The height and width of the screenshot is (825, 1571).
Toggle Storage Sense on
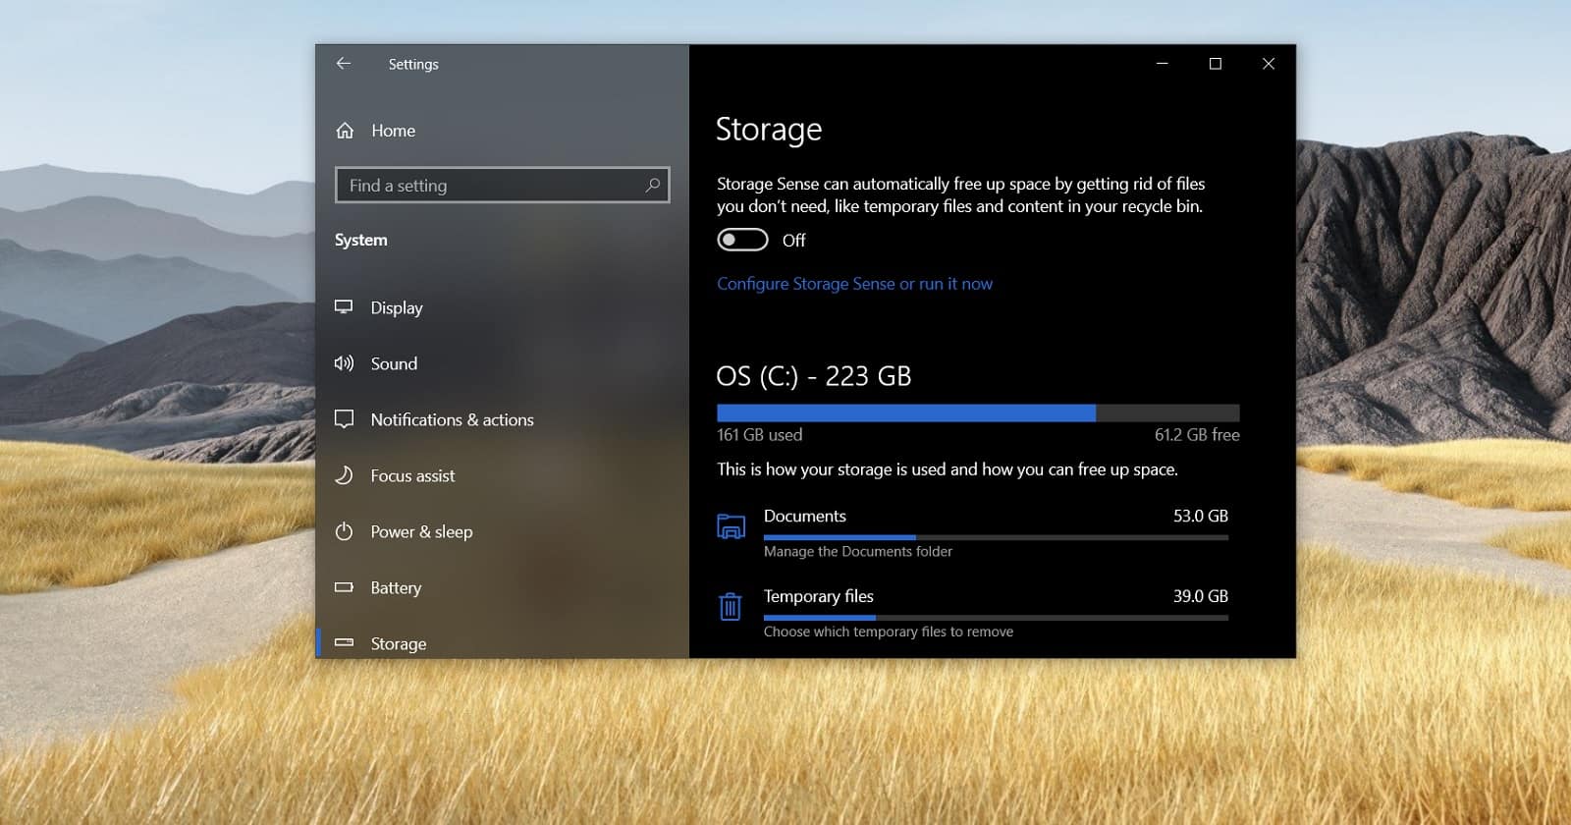742,240
